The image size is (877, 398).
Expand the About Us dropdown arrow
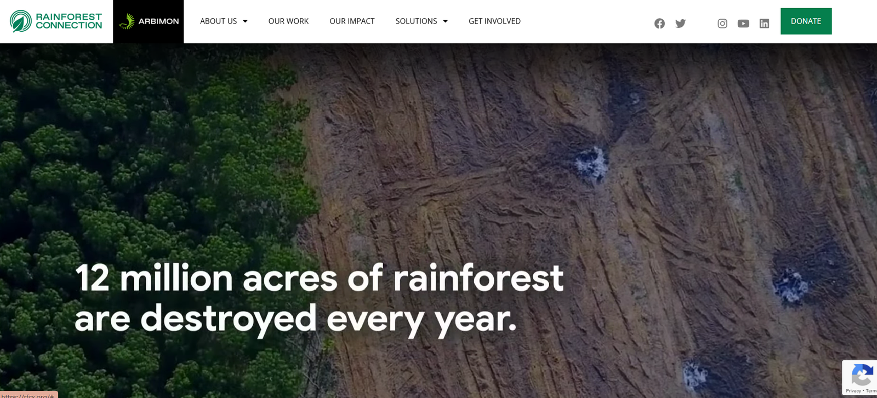click(245, 21)
